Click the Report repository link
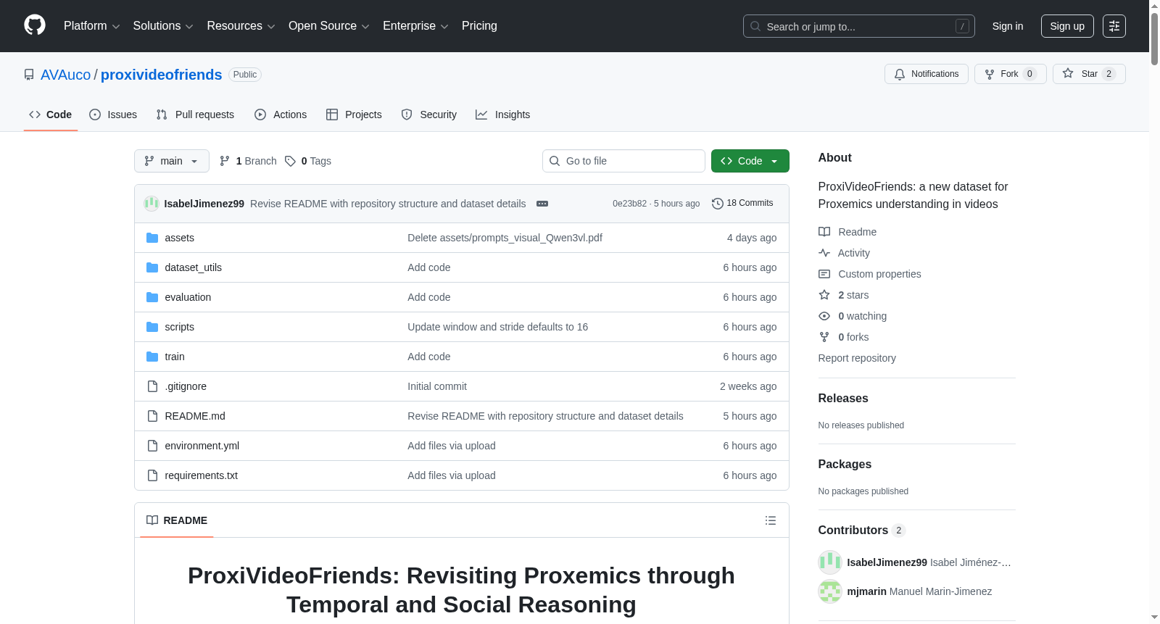The image size is (1160, 624). [x=857, y=358]
